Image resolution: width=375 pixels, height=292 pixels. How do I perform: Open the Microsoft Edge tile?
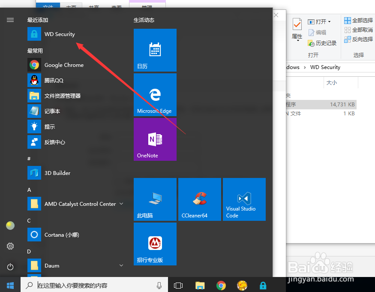pyautogui.click(x=155, y=94)
